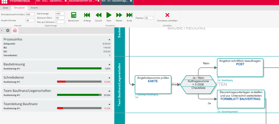Select the Ja / Nein decision hexagon
279x124 pixels.
coord(198,85)
